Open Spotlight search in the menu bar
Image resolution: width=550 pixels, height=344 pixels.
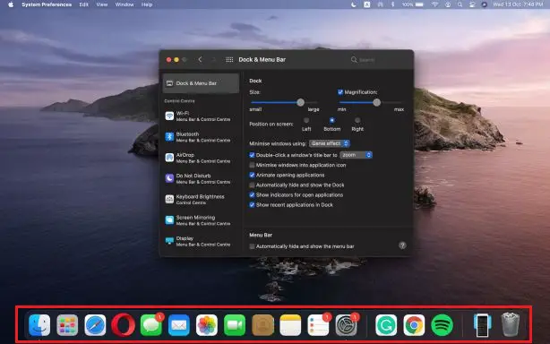(460, 4)
